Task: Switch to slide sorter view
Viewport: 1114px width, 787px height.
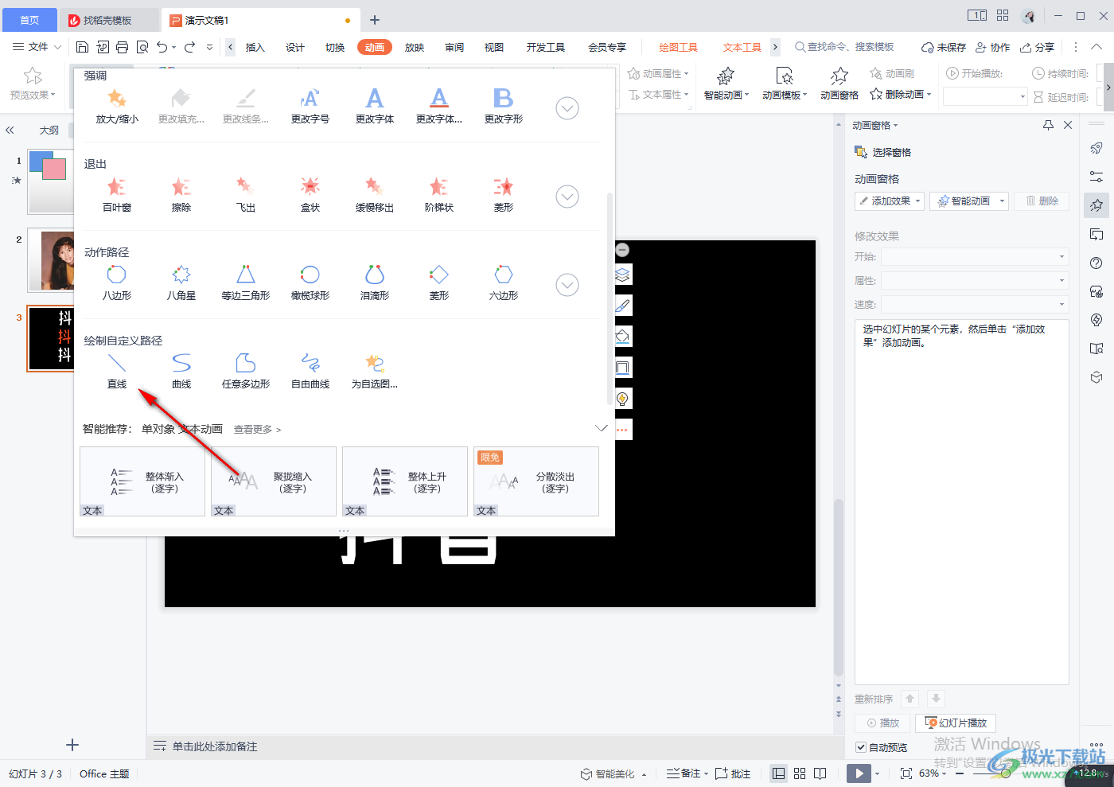Action: [800, 773]
